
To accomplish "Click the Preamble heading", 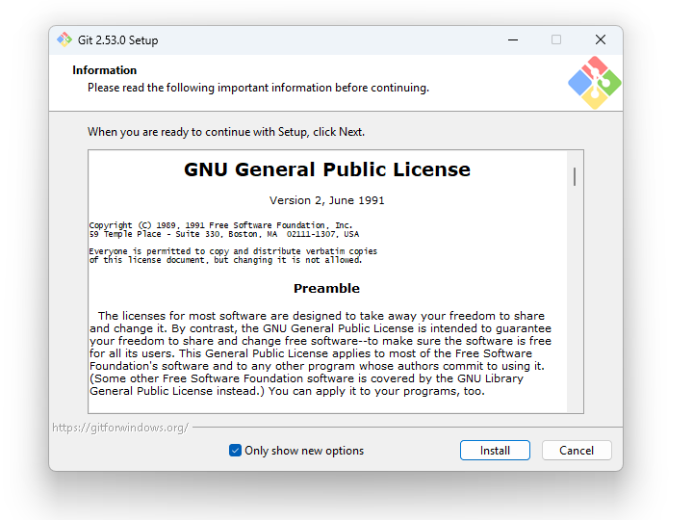I will 326,288.
